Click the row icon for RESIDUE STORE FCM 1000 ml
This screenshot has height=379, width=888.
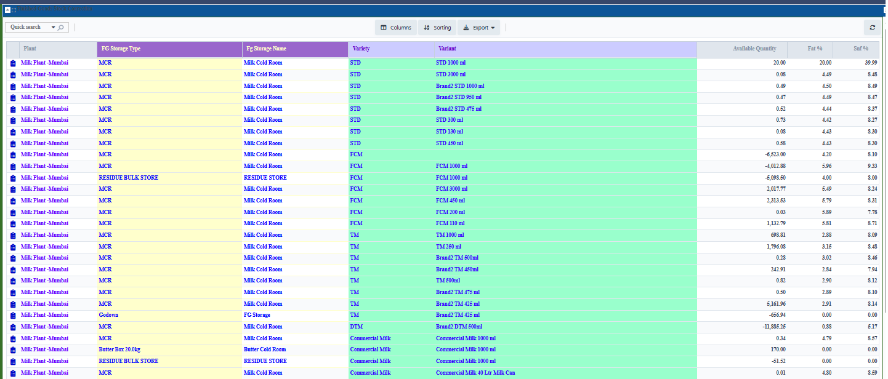(13, 178)
